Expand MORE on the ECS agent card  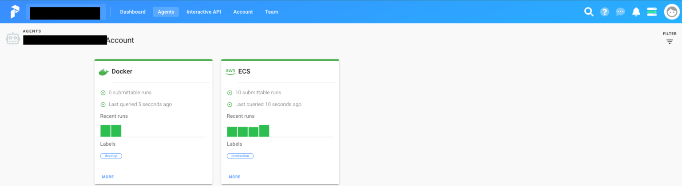pos(234,177)
